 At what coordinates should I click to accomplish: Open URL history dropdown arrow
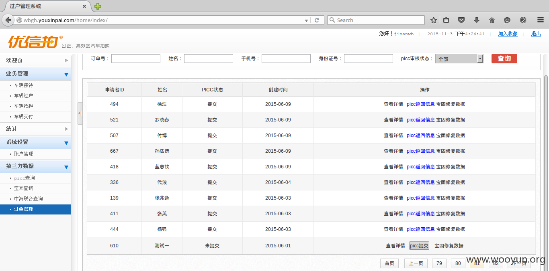pos(306,20)
